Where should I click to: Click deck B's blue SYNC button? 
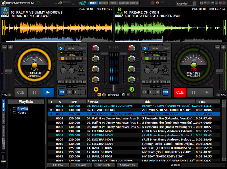tap(166, 92)
